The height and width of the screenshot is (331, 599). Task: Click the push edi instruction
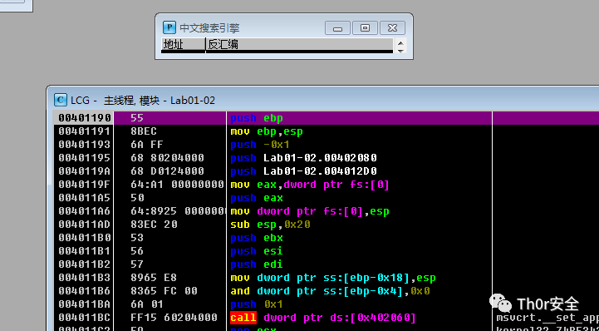click(x=257, y=264)
